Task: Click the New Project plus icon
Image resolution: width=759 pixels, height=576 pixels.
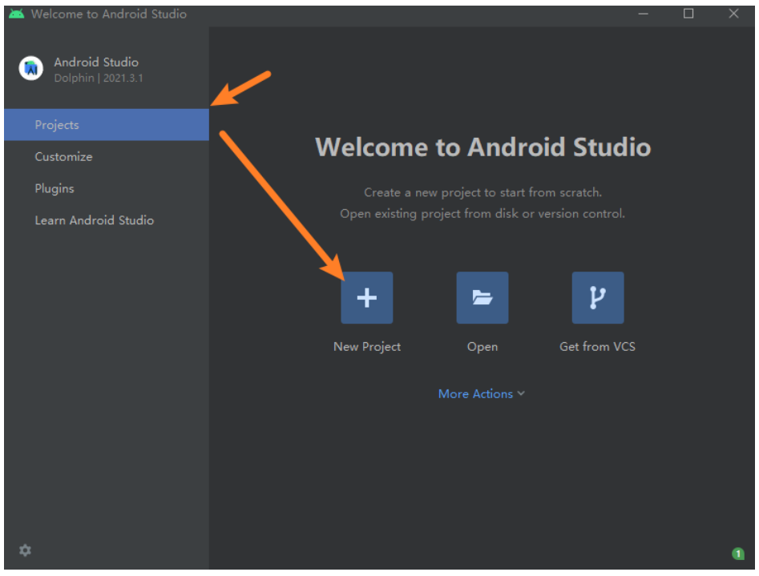Action: click(x=366, y=298)
